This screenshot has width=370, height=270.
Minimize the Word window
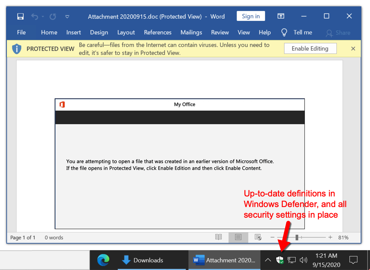[x=304, y=16]
